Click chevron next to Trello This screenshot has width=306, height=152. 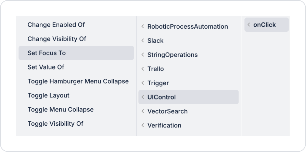(143, 69)
